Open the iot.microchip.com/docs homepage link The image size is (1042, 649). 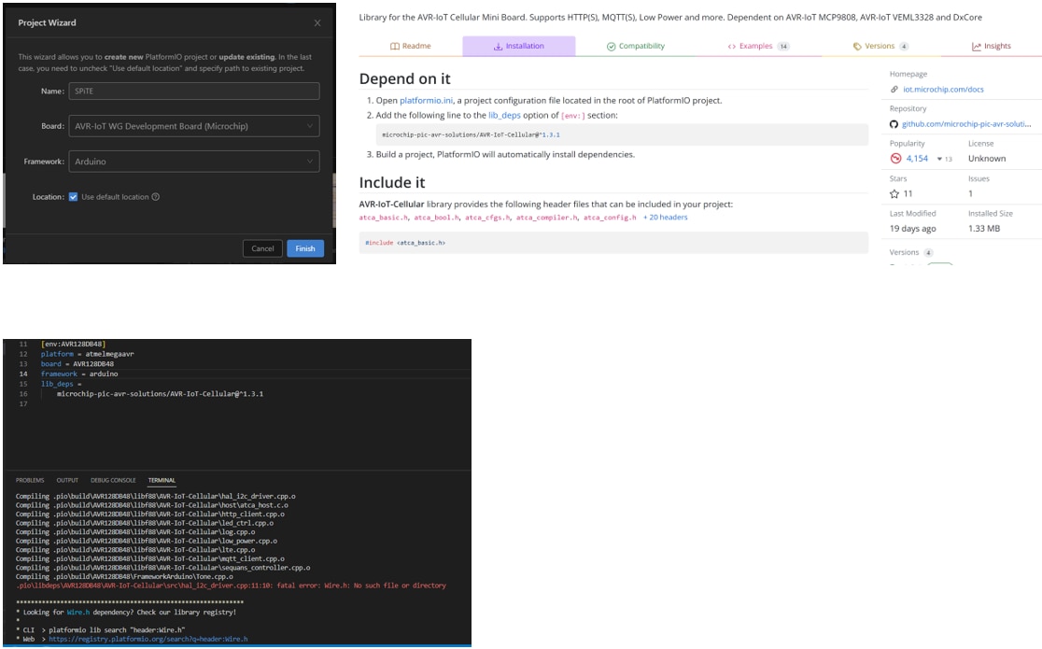click(943, 89)
